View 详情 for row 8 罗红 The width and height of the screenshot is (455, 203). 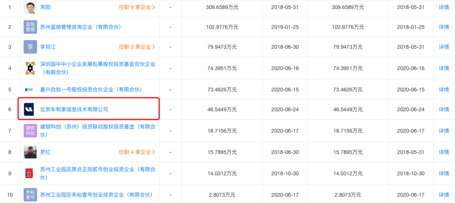click(444, 152)
